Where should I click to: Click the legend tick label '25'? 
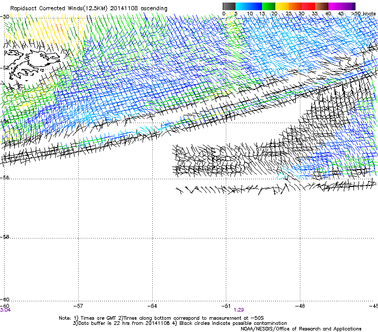tap(289, 14)
